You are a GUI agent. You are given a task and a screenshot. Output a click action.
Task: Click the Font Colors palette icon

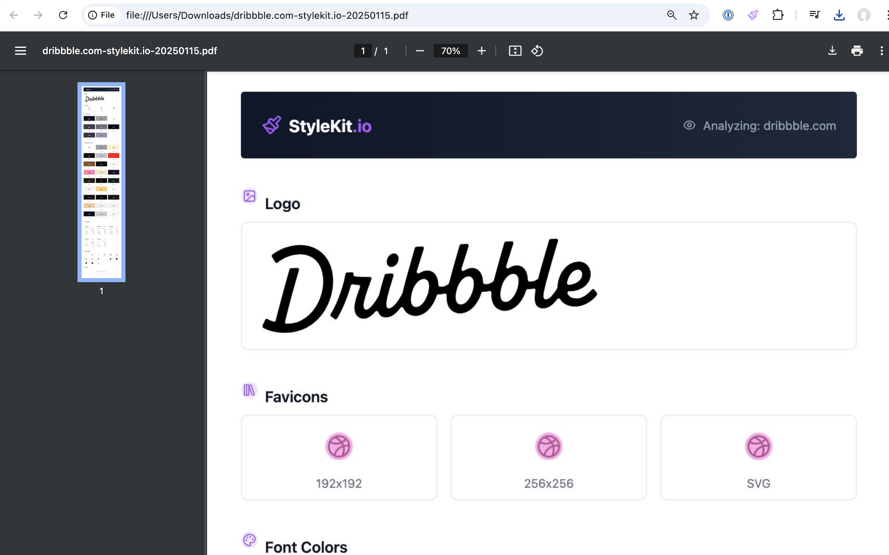249,540
